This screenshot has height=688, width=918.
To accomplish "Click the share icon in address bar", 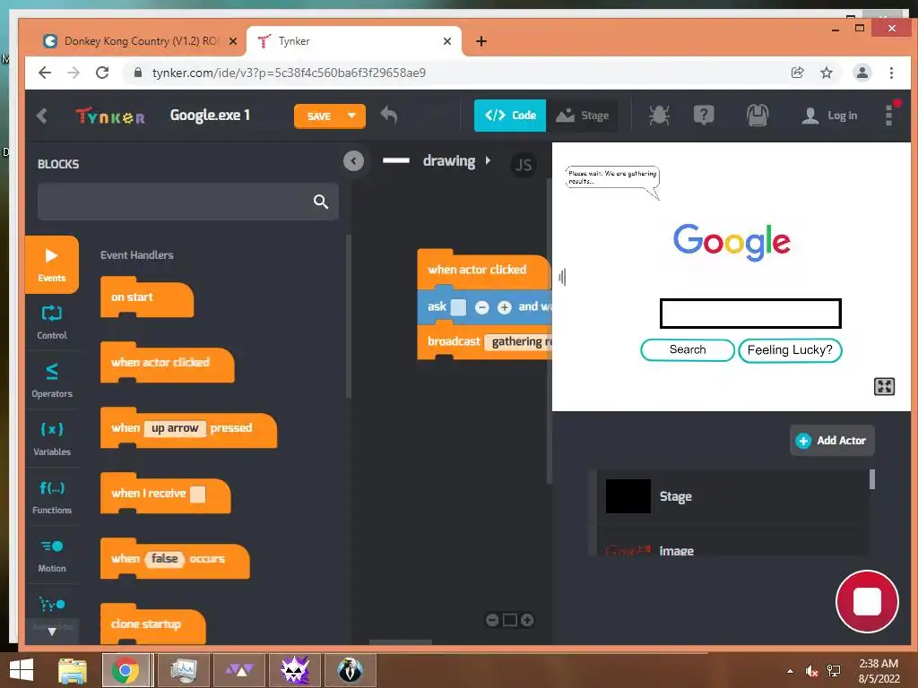I will pos(797,73).
